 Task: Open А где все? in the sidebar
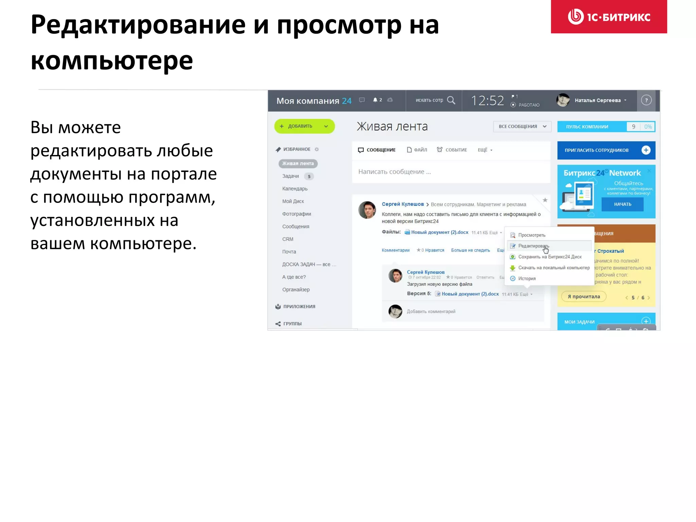[x=294, y=277]
